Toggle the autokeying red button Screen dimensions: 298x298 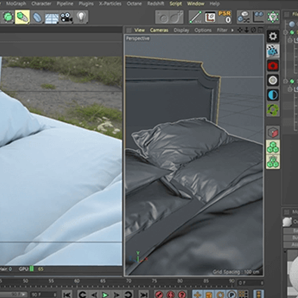170,294
